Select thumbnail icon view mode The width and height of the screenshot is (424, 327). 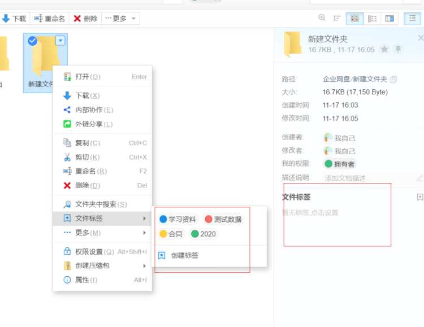[354, 19]
